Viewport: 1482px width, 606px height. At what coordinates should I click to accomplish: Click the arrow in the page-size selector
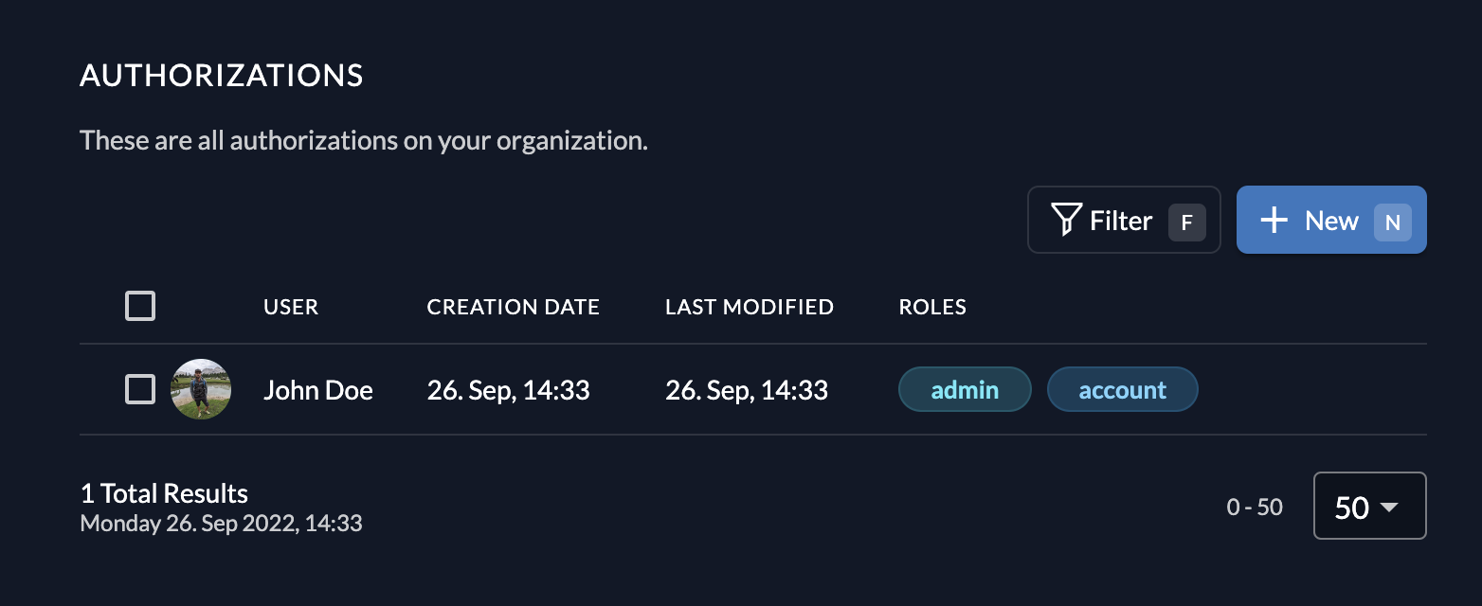[x=1389, y=508]
